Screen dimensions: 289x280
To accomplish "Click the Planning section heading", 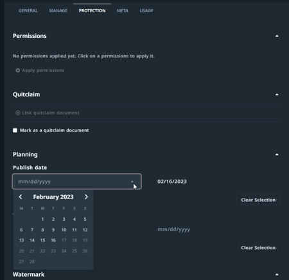I will 25,154.
